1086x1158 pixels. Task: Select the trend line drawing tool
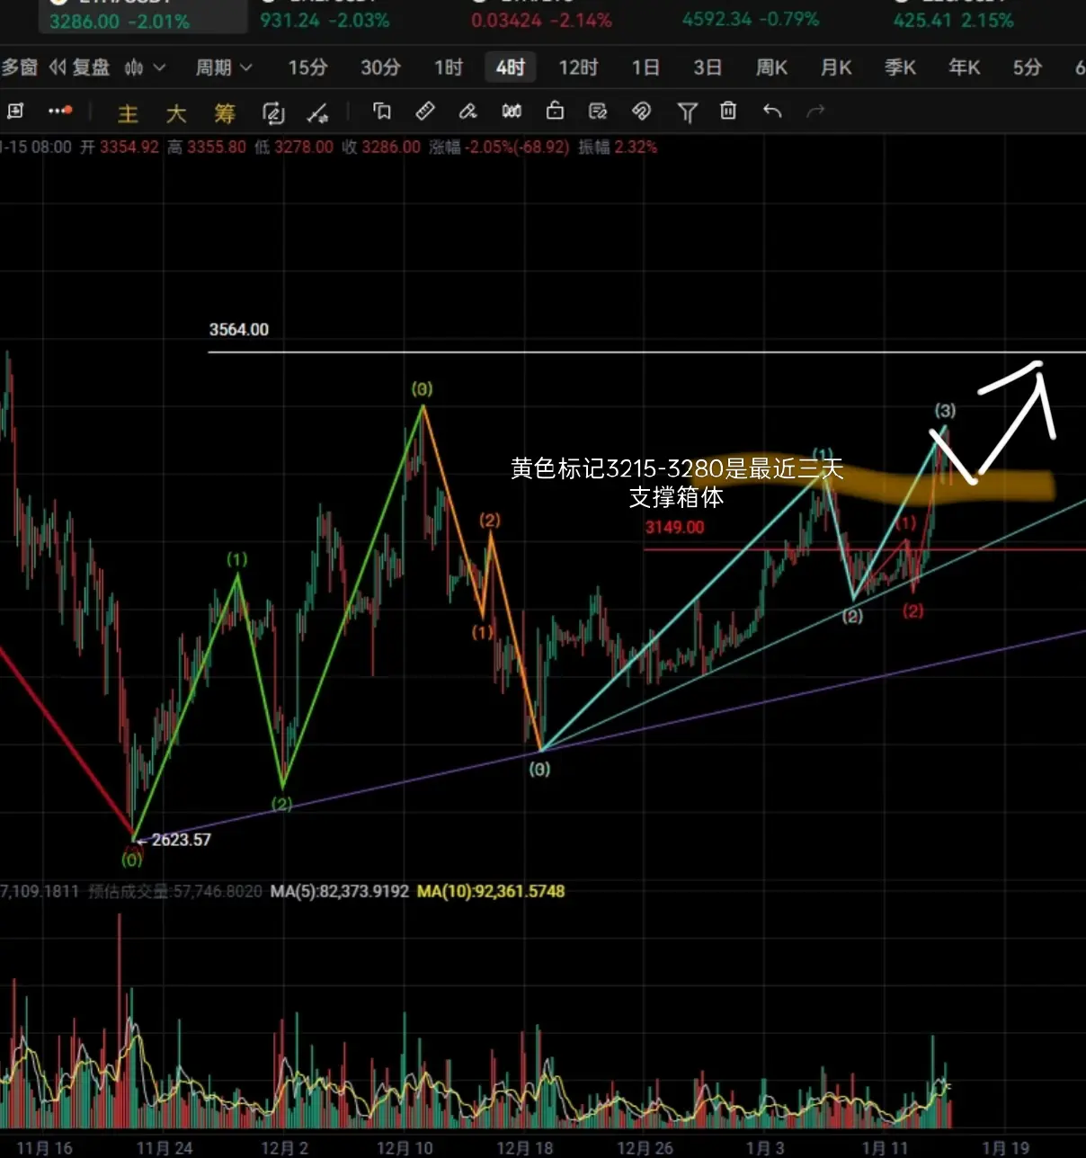pos(317,112)
